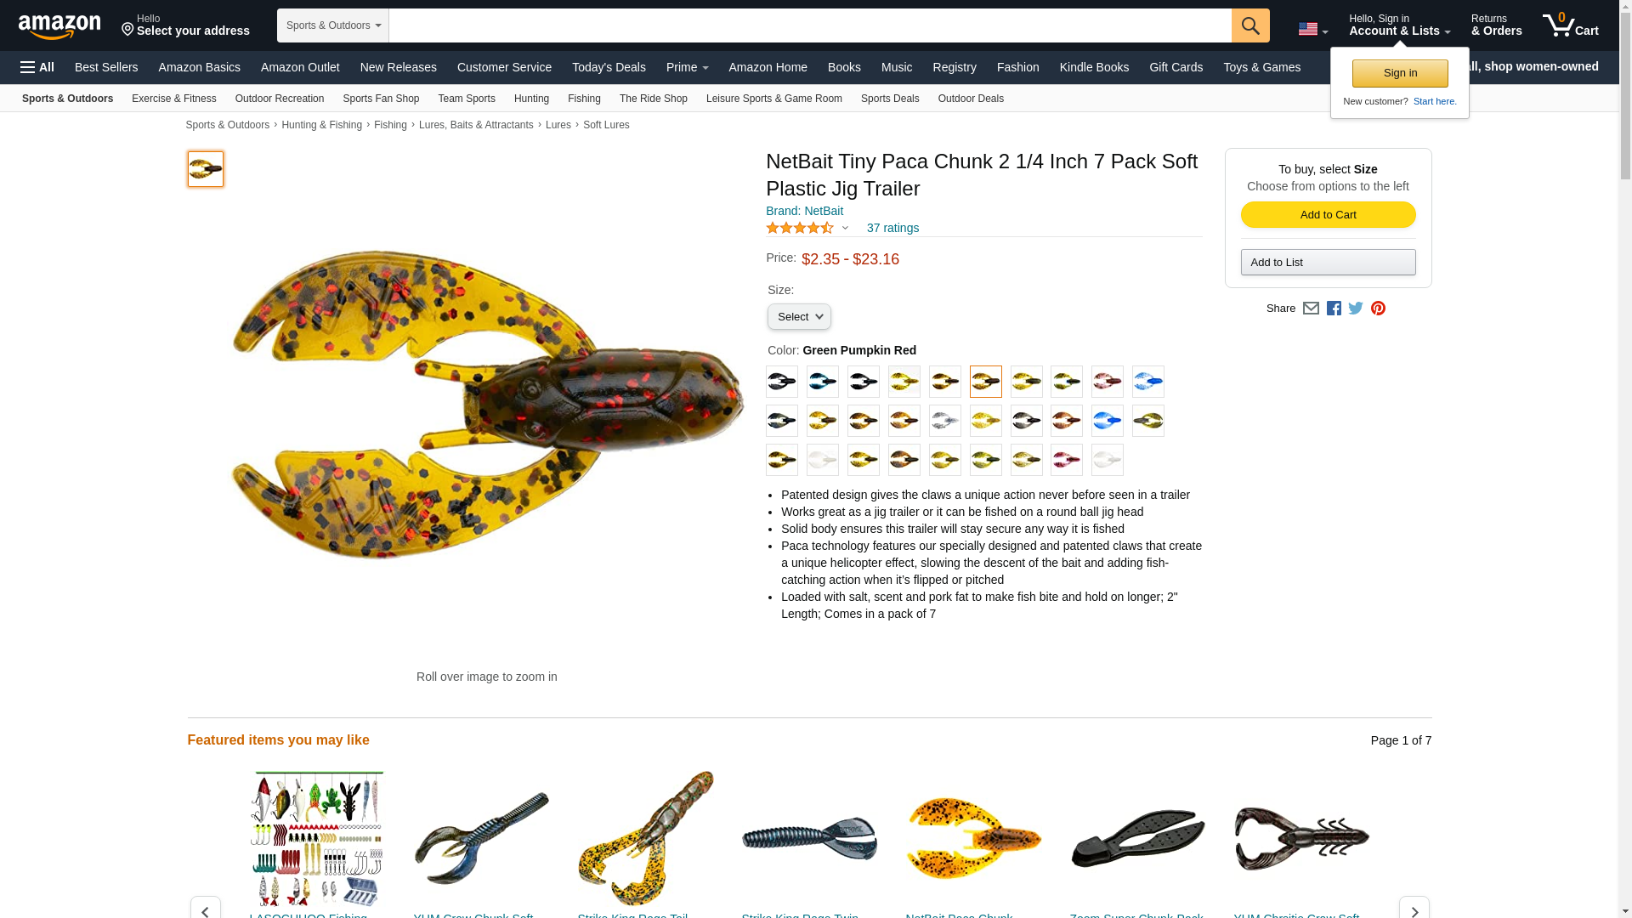Open the Size Select dropdown
The image size is (1632, 918).
click(799, 317)
